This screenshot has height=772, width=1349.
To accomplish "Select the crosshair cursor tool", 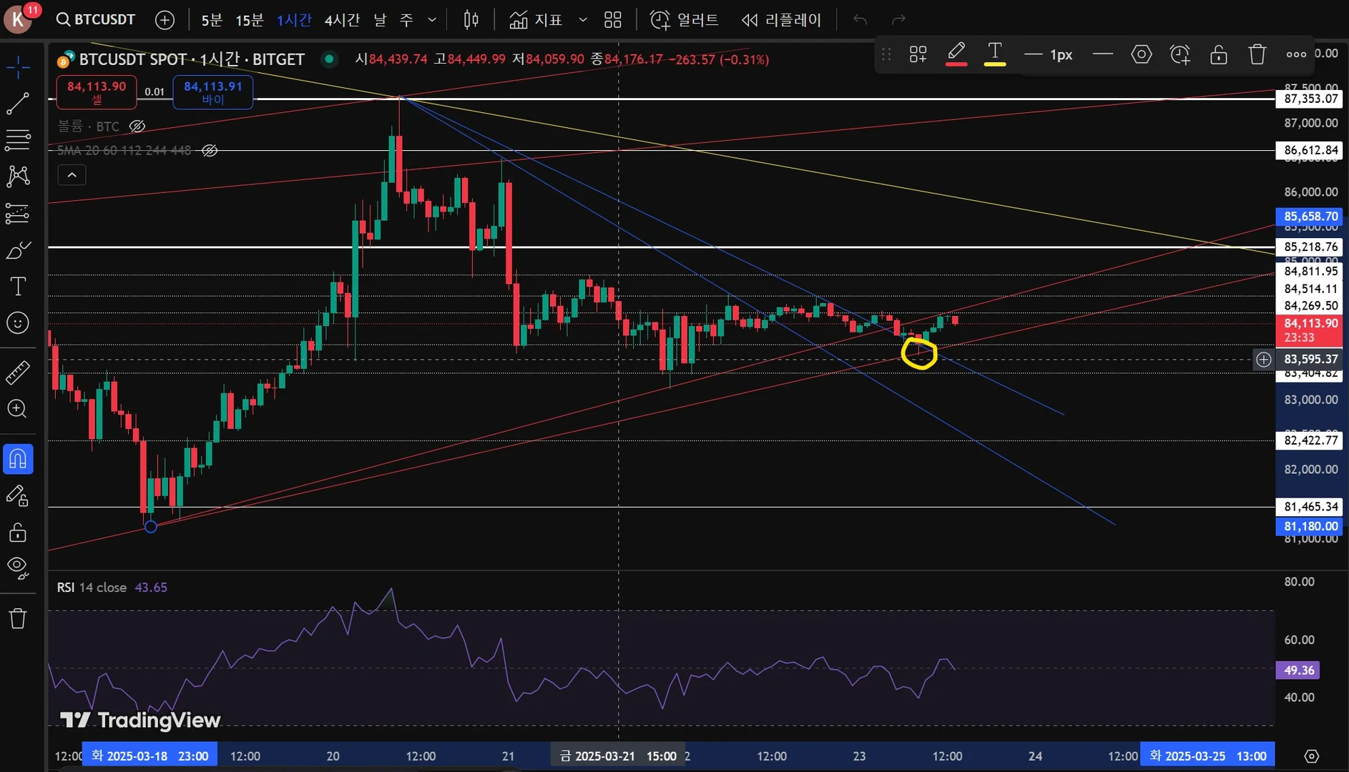I will (18, 69).
